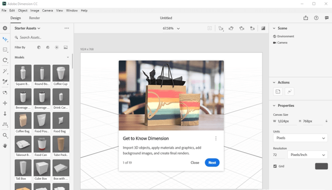Collapse the Models section
The height and width of the screenshot is (190, 332).
[x=68, y=58]
